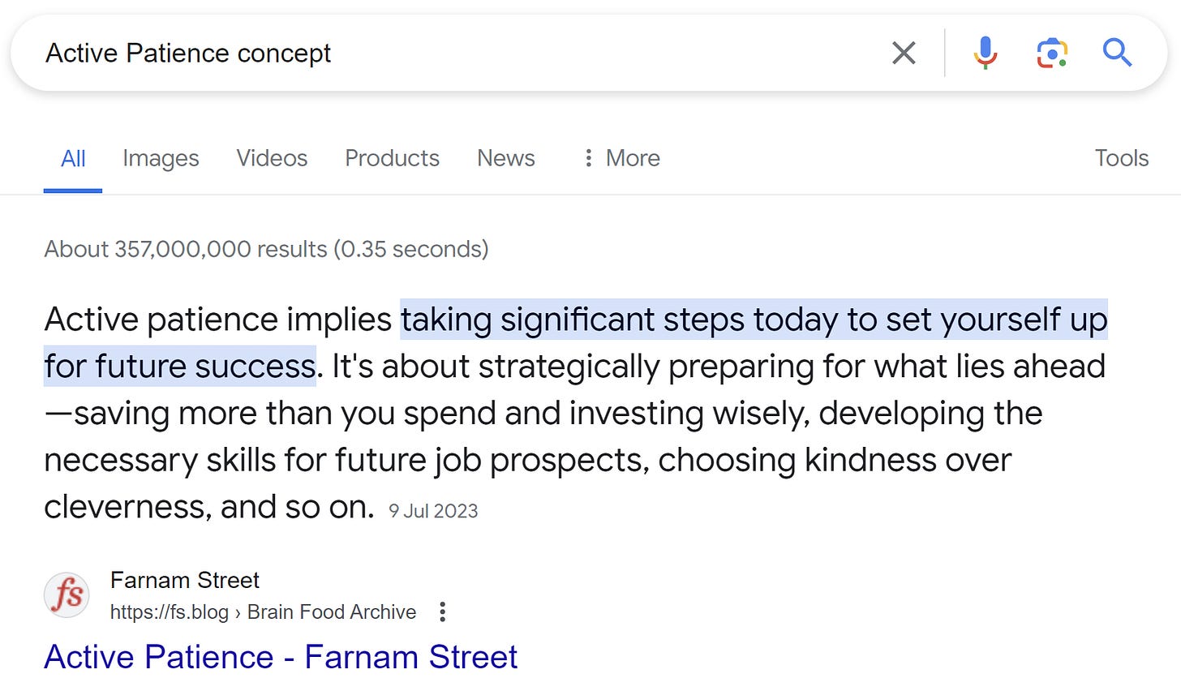The width and height of the screenshot is (1181, 691).
Task: Expand the Tools options
Action: coord(1122,158)
